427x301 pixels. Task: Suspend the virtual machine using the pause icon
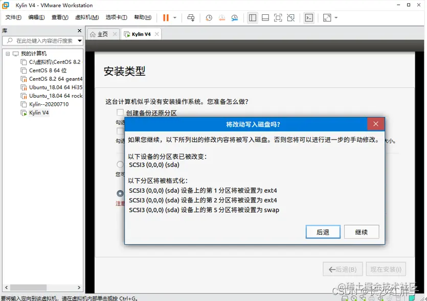(x=166, y=17)
